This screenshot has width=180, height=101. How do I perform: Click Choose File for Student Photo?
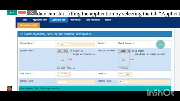pos(63,51)
